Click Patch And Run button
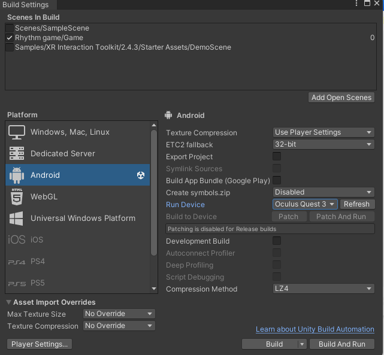 [341, 217]
